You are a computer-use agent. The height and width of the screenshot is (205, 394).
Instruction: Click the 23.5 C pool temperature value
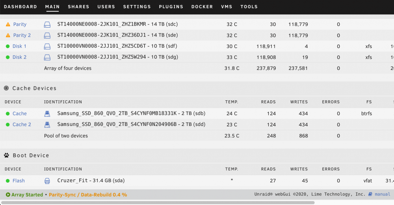[232, 136]
